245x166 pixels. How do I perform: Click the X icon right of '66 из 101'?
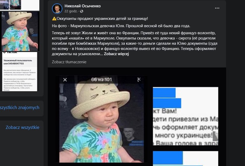pos(139,80)
